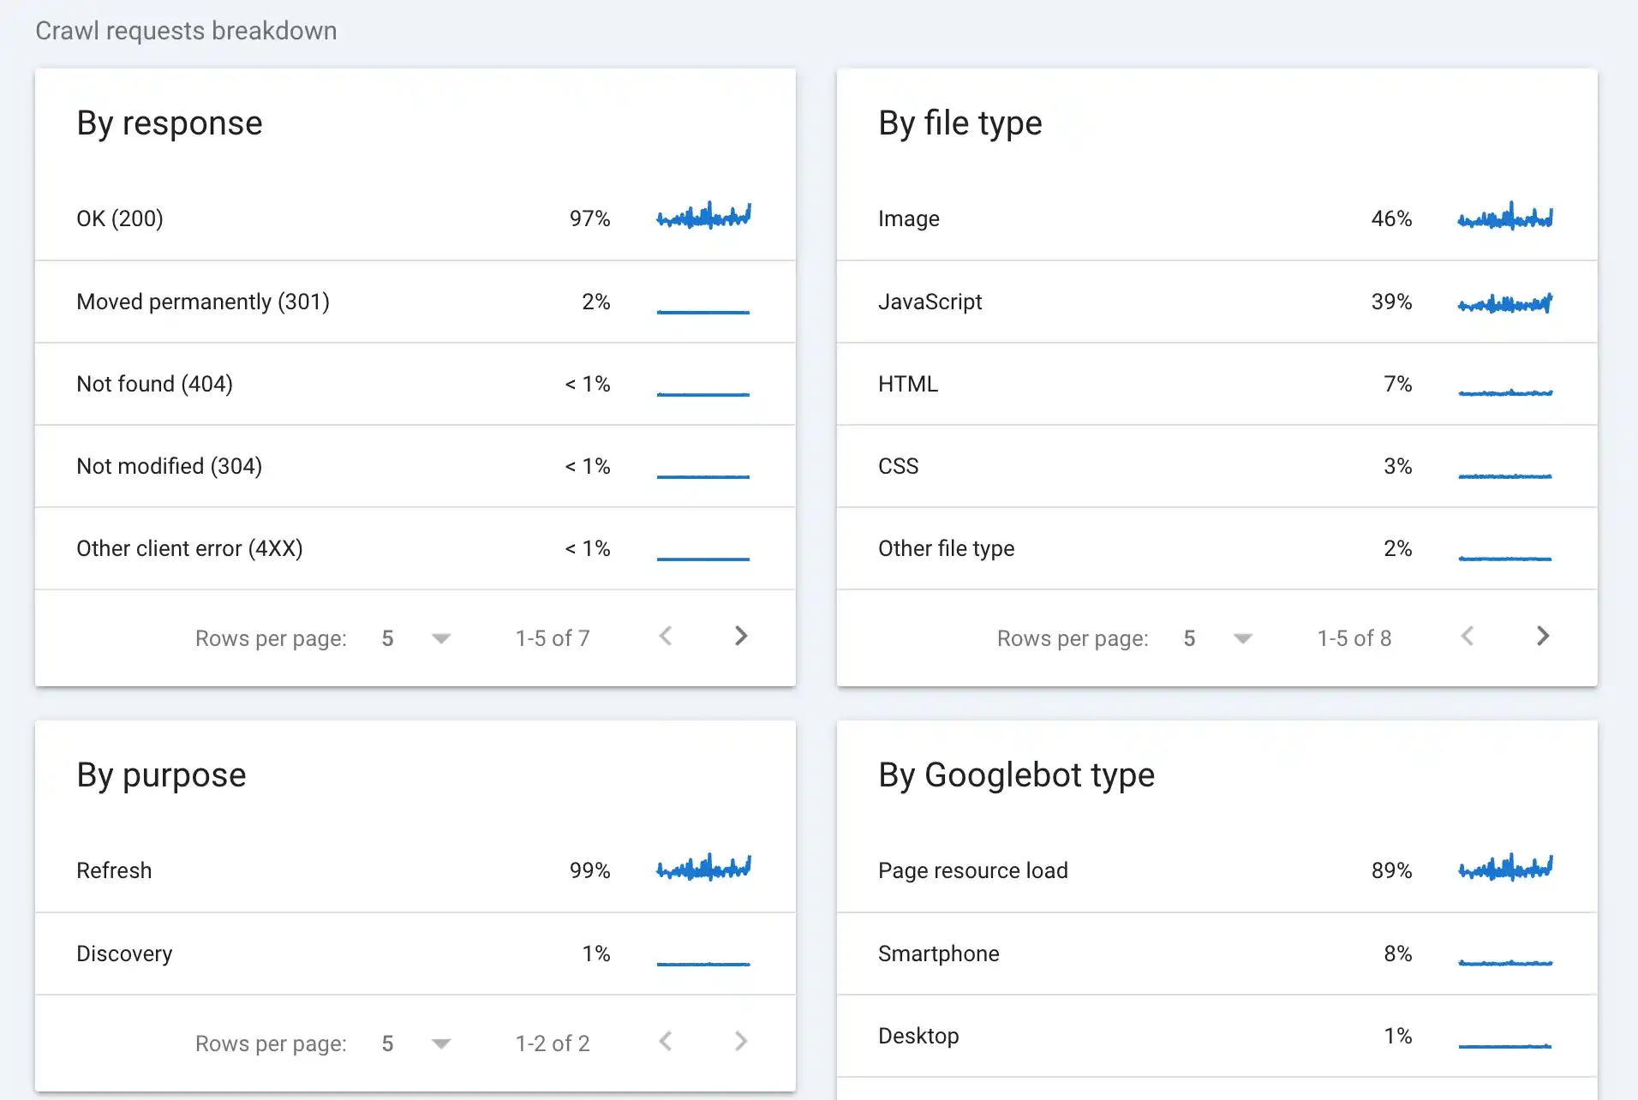The image size is (1638, 1100).
Task: Click the Page resource load sparkline chart
Action: [1505, 867]
